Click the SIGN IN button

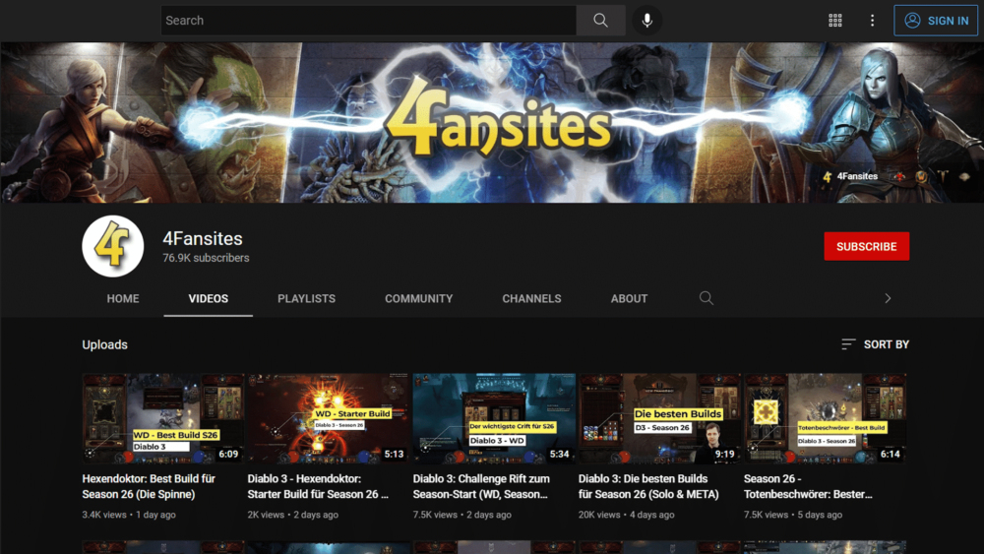[936, 21]
